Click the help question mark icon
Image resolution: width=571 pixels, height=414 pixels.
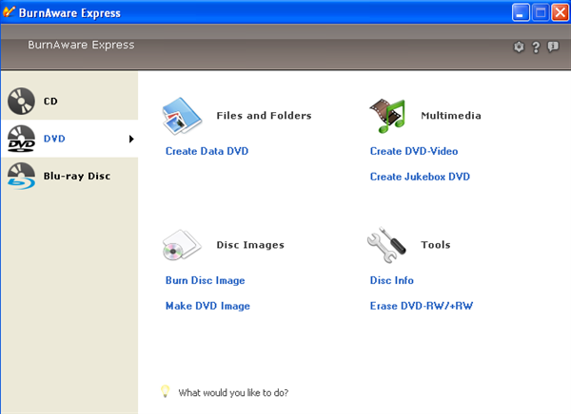click(x=536, y=47)
